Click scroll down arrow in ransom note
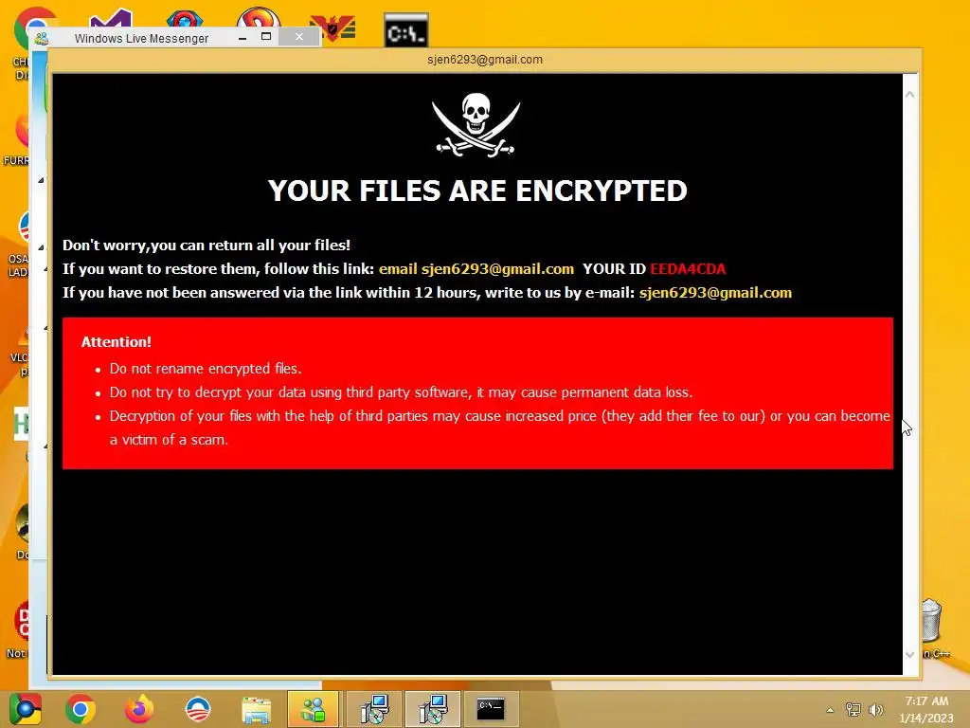The height and width of the screenshot is (728, 970). pos(910,654)
